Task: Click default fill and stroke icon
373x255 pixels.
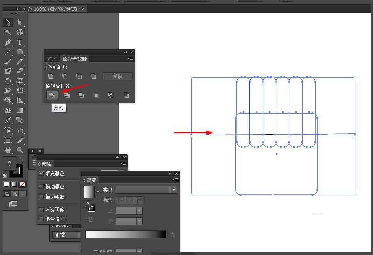Action: (4, 175)
